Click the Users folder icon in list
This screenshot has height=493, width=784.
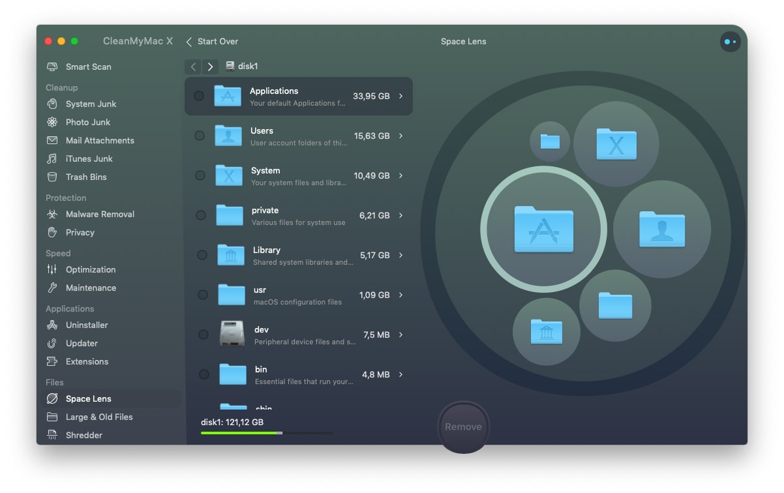click(228, 136)
